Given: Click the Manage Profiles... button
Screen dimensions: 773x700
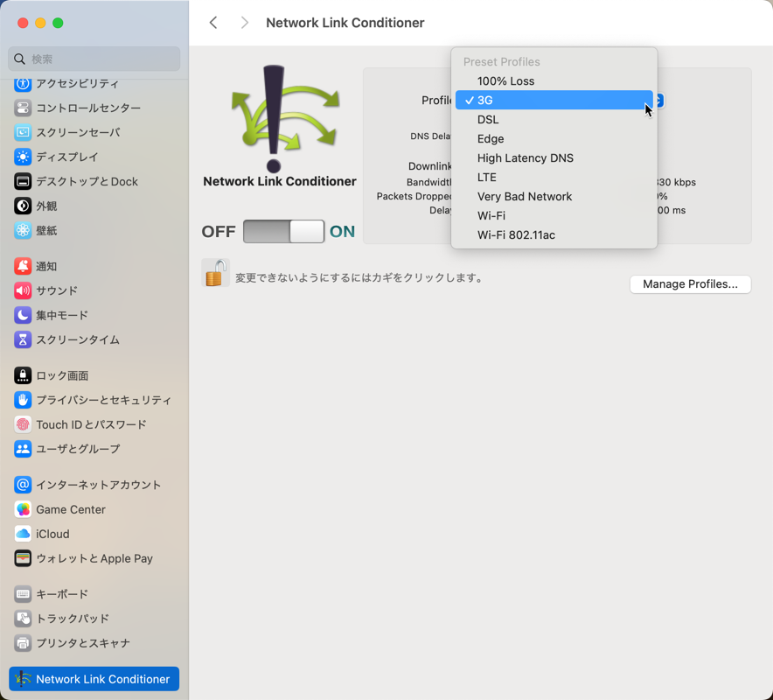Looking at the screenshot, I should tap(690, 284).
